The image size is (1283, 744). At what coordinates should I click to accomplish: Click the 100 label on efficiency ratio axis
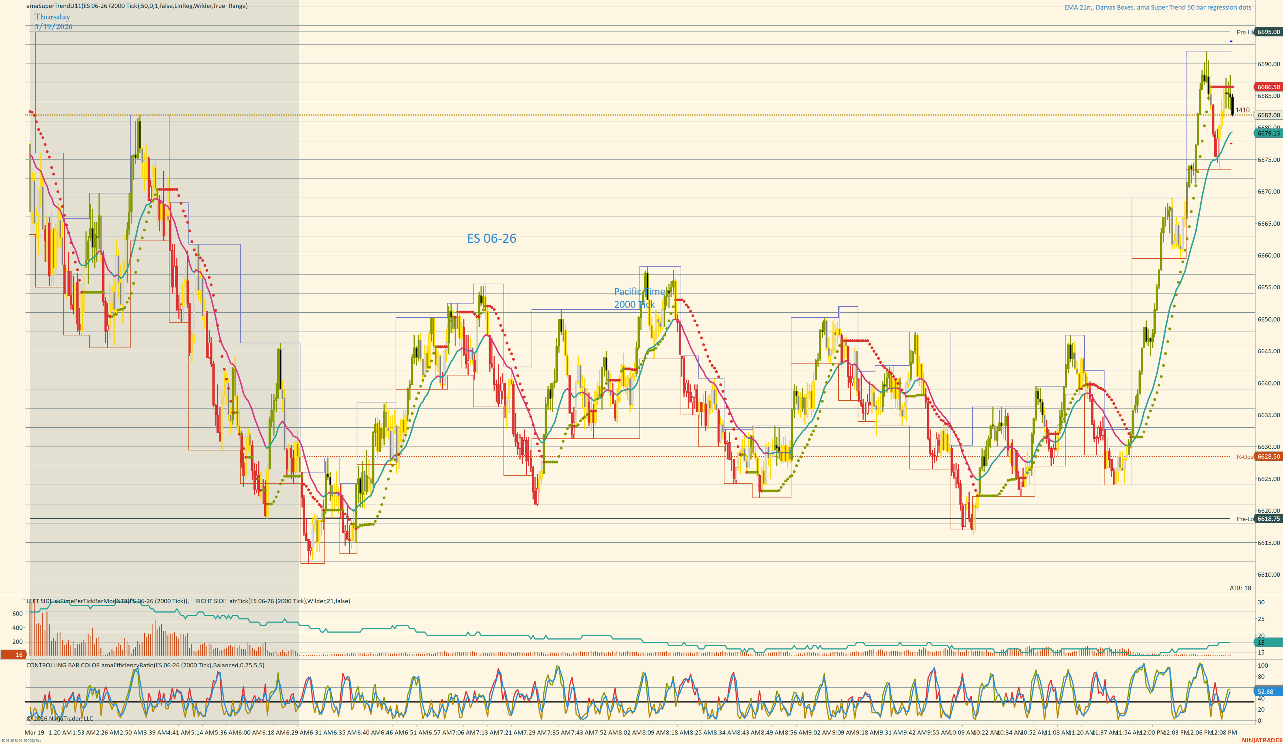(x=1263, y=666)
